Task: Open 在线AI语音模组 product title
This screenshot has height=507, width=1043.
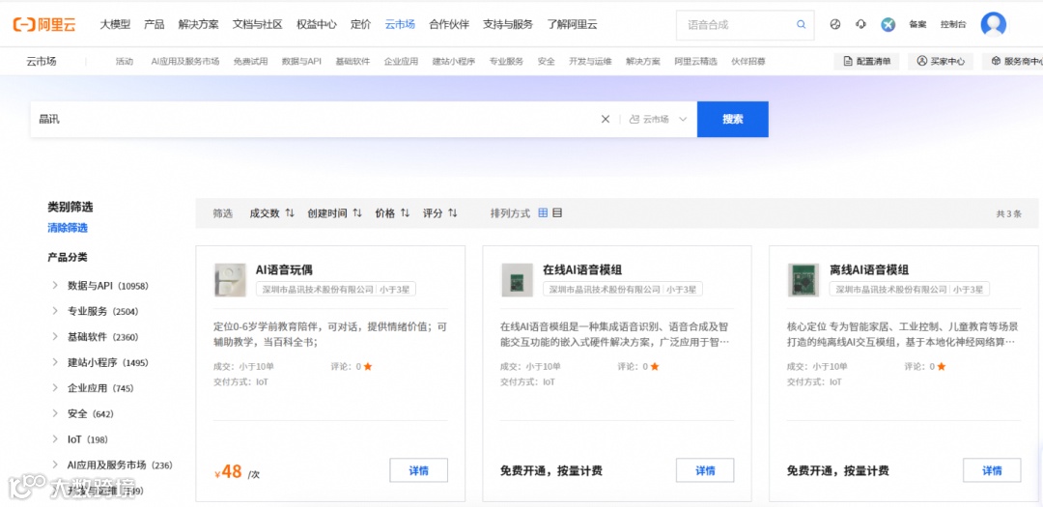Action: coord(582,270)
